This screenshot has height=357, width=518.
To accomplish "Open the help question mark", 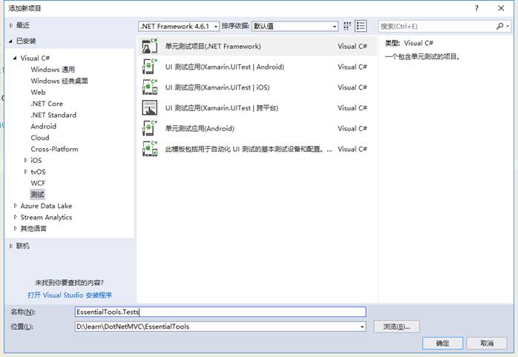I will click(x=476, y=8).
